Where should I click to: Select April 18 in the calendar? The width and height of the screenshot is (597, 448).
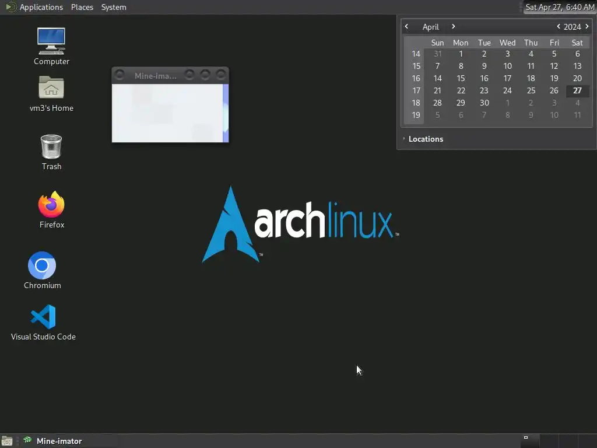pyautogui.click(x=531, y=79)
